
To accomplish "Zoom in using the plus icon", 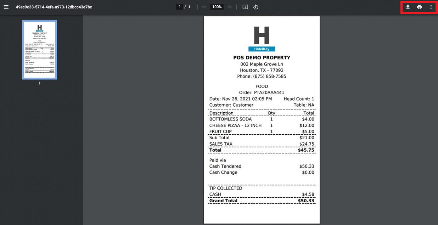I will 230,7.
